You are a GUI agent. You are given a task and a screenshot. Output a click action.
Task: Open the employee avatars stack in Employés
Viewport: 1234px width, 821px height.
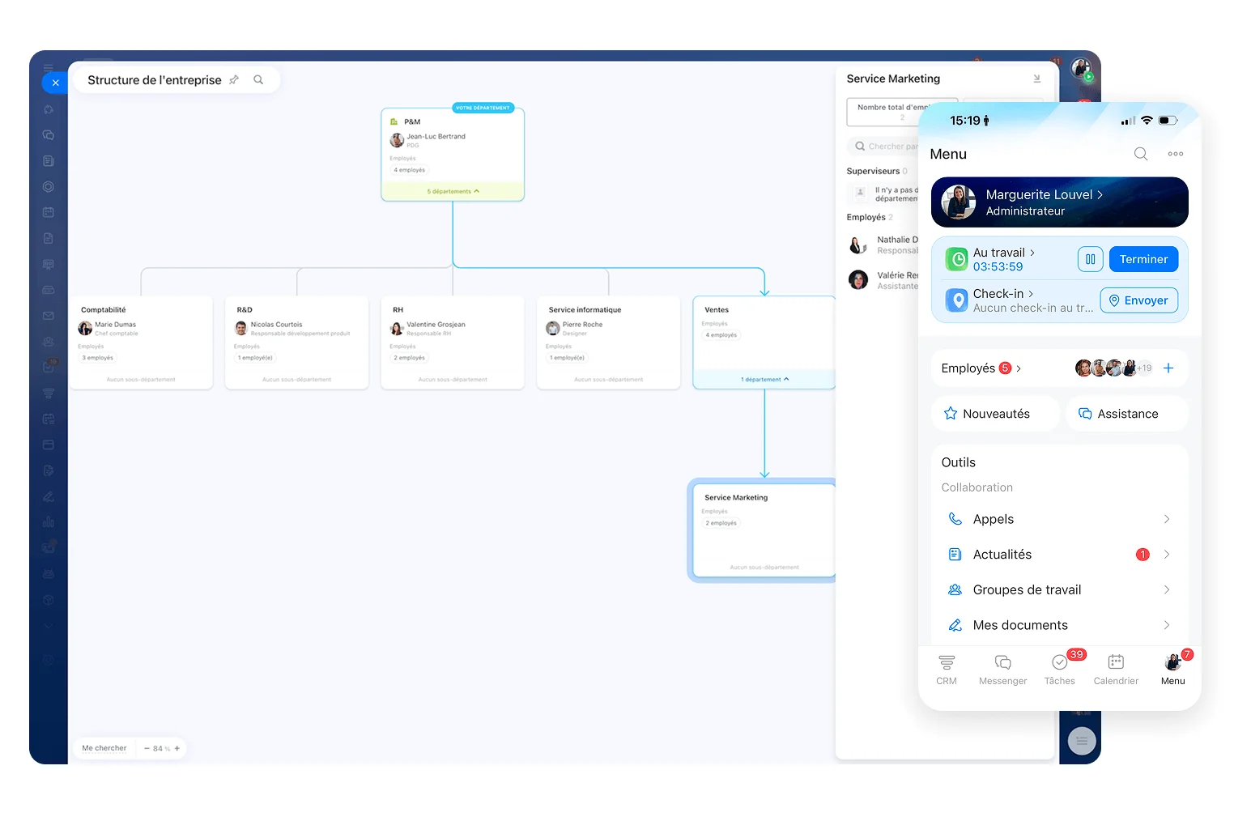coord(1113,368)
